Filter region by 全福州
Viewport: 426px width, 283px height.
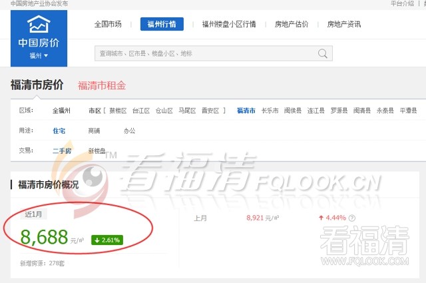pyautogui.click(x=61, y=111)
